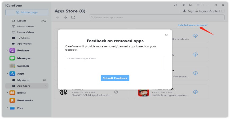
Task: Download the MONOPOLY GO app via cloud icon
Action: click(195, 92)
